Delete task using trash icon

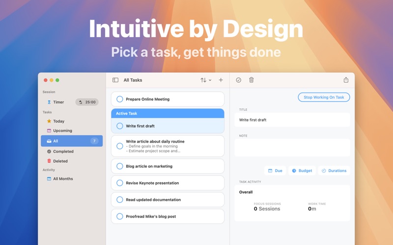click(252, 80)
